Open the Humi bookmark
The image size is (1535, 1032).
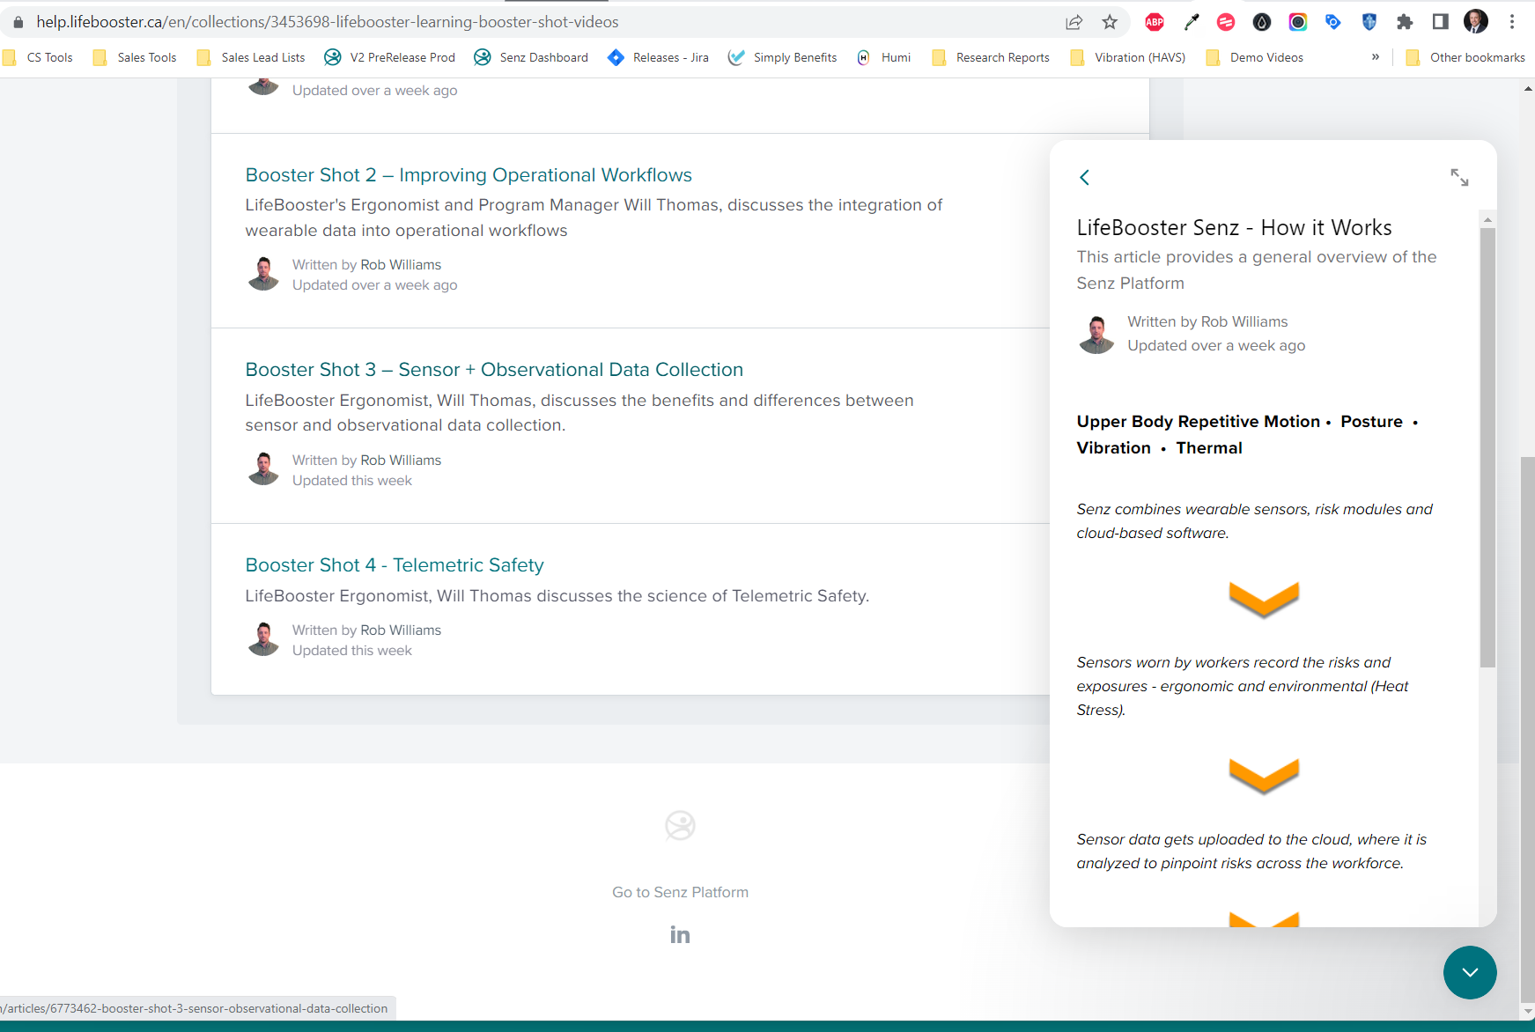883,57
